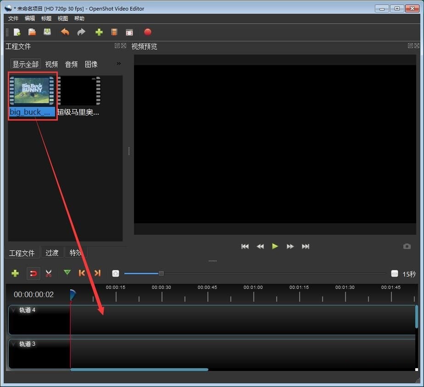Click the blue playhead marker
This screenshot has width=424, height=387.
coord(73,295)
